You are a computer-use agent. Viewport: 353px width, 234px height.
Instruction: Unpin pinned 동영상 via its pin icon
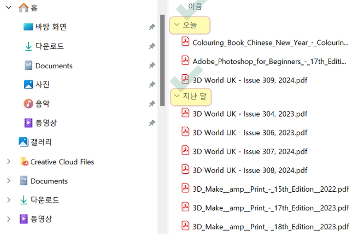(x=152, y=123)
